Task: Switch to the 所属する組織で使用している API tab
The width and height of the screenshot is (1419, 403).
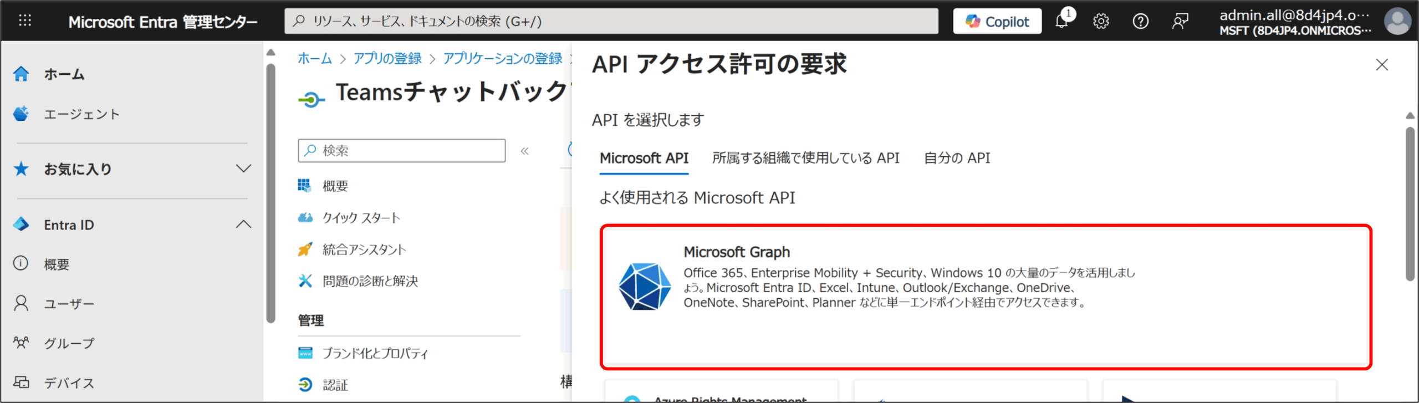Action: (x=805, y=159)
